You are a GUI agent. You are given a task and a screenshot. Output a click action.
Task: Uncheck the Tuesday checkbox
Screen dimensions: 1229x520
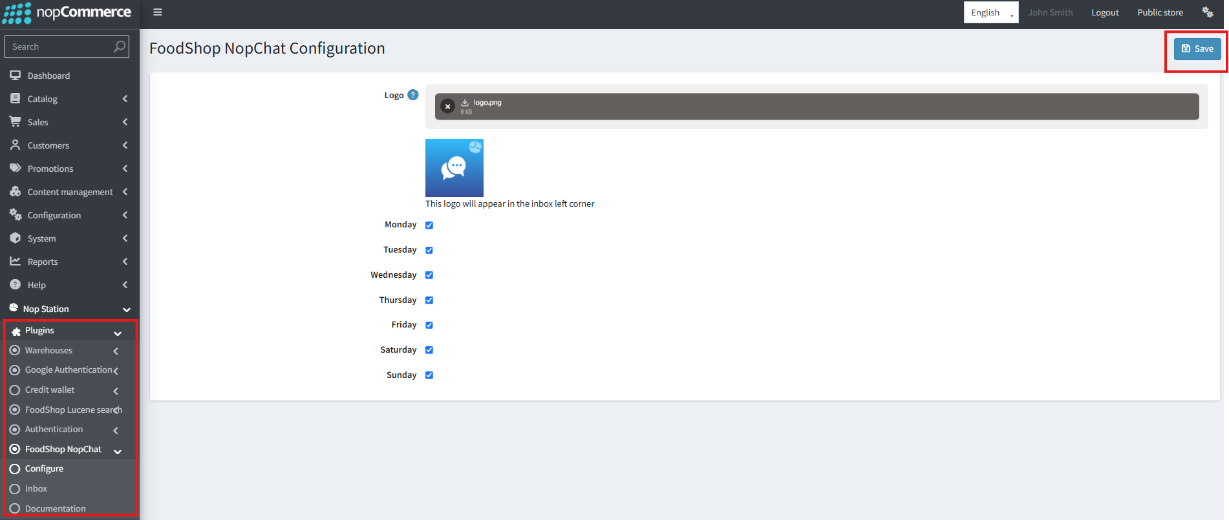tap(429, 250)
